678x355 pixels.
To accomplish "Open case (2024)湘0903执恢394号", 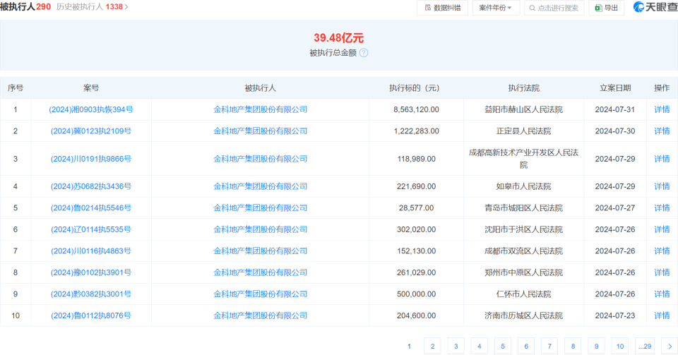I will click(91, 109).
